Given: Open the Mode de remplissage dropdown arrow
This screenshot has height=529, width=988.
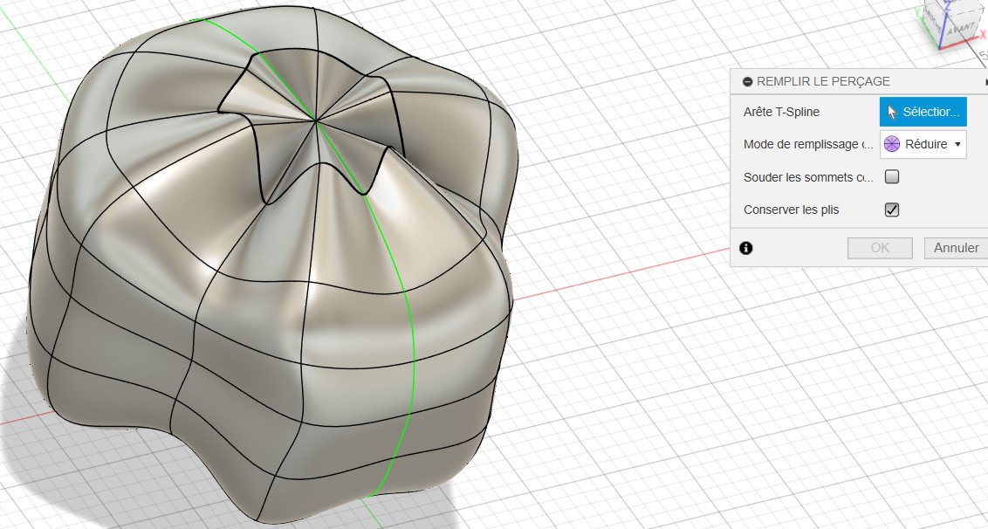Looking at the screenshot, I should click(957, 144).
